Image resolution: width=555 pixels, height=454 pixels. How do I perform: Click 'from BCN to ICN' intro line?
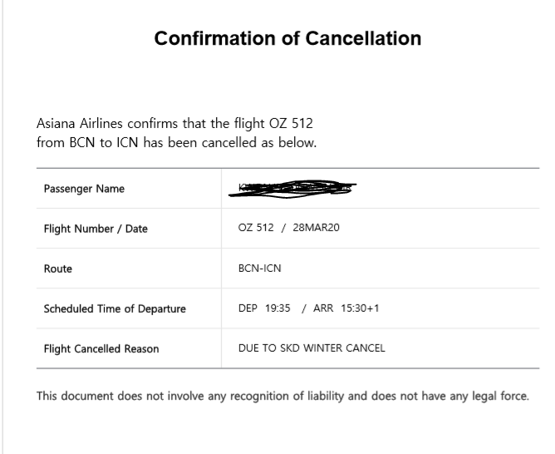coord(87,143)
